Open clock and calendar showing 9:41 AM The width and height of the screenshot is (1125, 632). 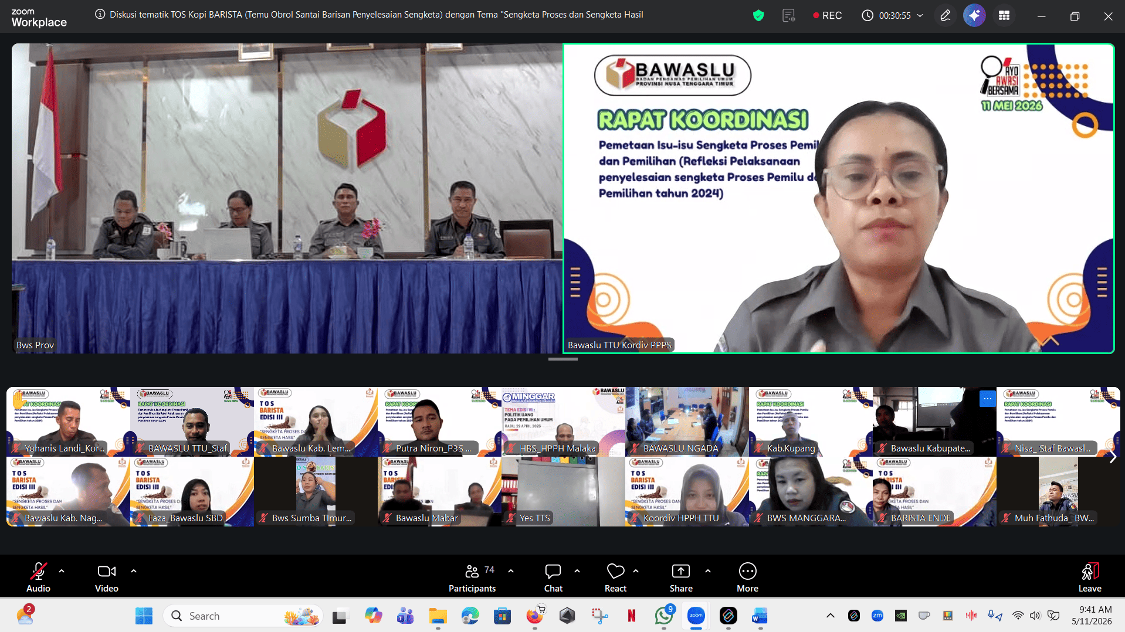tap(1092, 616)
